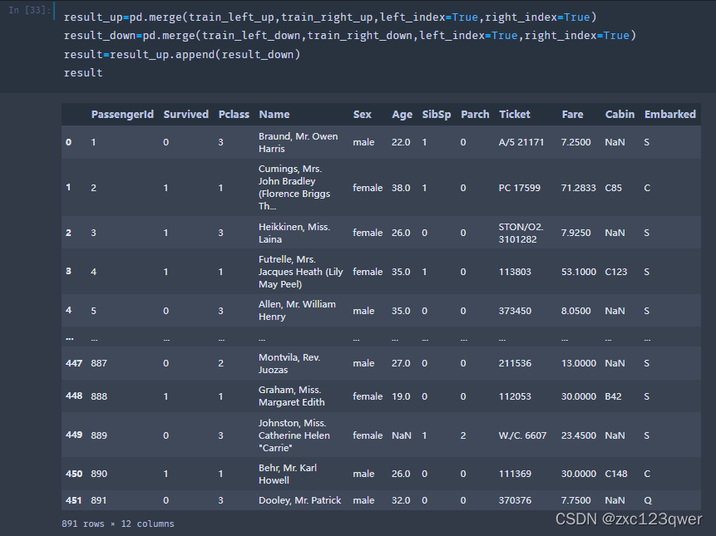Viewport: 716px width, 536px height.
Task: Select the name 'Montvila, Rev. Juozas'
Action: 289,364
